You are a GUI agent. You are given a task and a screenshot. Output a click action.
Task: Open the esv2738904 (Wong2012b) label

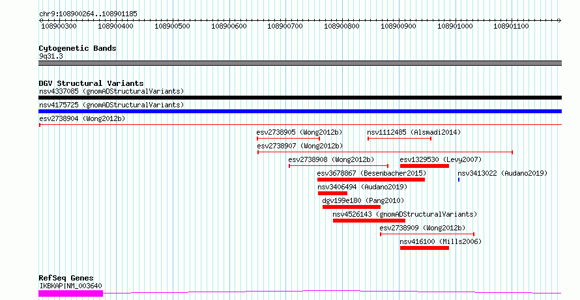(82, 118)
